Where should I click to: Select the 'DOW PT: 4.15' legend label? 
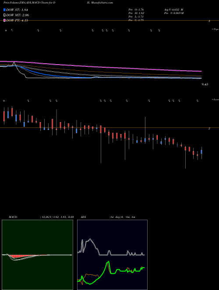17,21
